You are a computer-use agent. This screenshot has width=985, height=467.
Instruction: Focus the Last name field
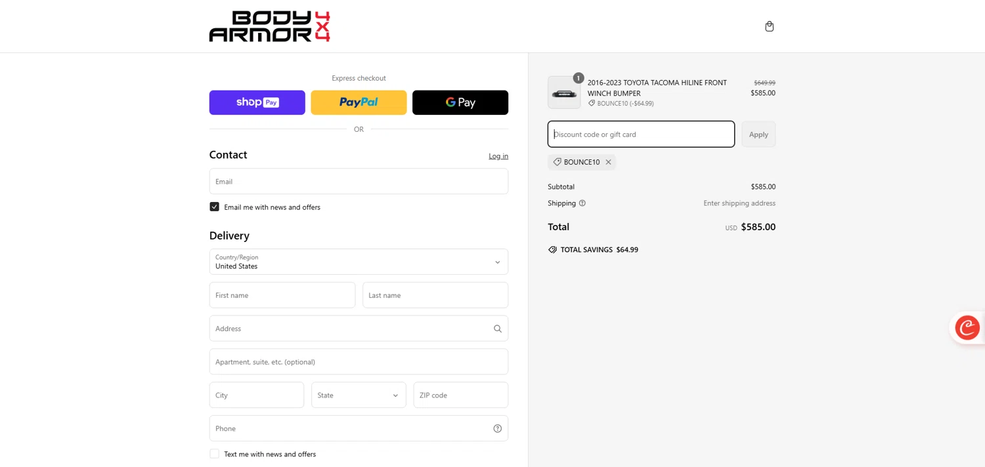pyautogui.click(x=435, y=295)
